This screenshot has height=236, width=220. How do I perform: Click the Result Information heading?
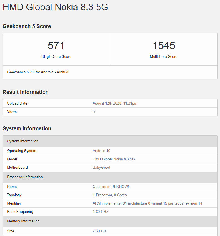[26, 92]
